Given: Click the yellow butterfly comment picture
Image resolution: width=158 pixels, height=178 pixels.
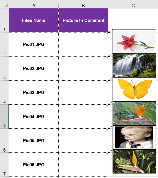Looking at the screenshot, I should coord(134,89).
